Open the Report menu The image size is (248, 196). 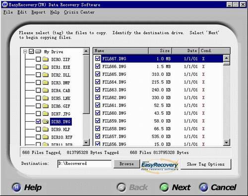click(x=38, y=12)
